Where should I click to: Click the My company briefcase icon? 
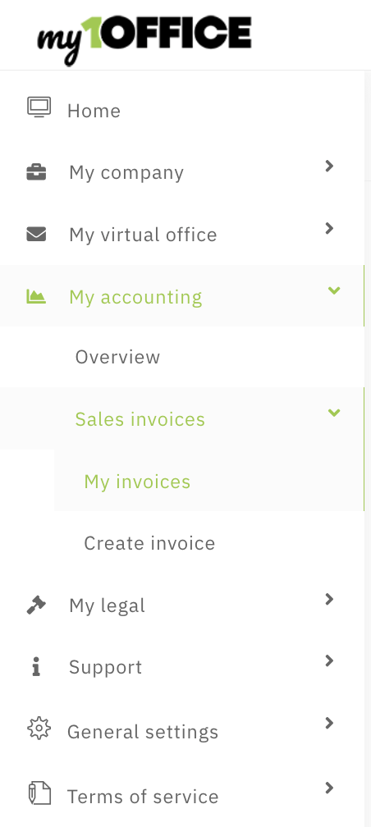(36, 172)
